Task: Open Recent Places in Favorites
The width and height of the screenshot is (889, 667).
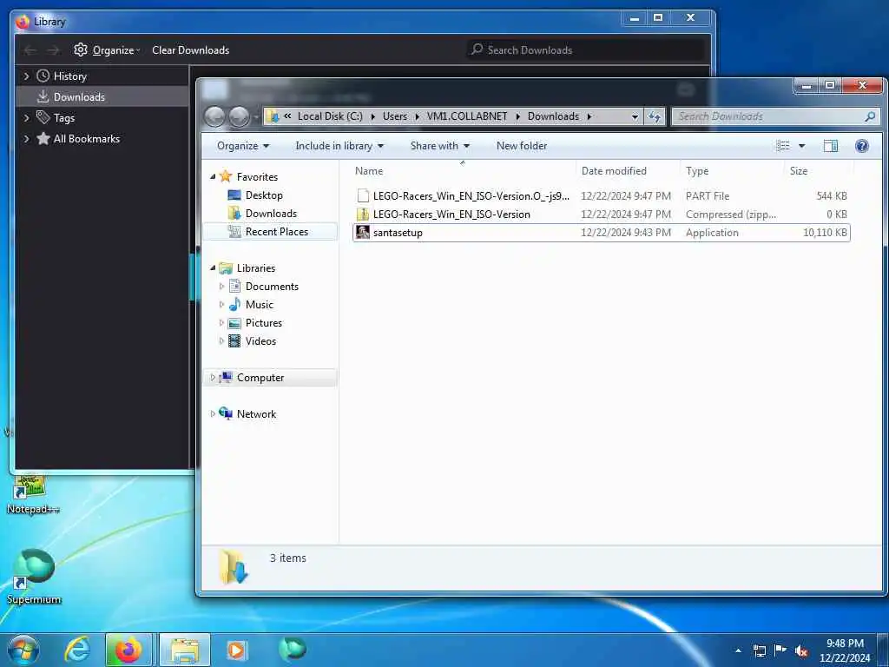Action: pyautogui.click(x=276, y=231)
